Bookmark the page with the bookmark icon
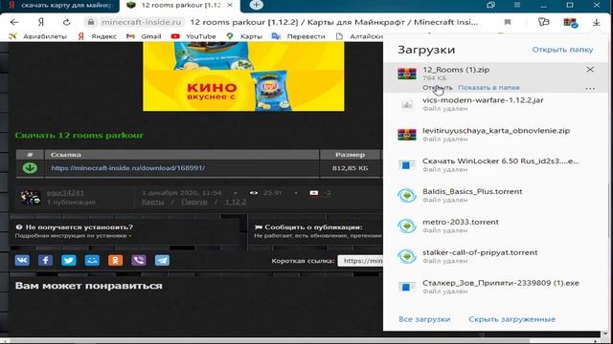613x344 pixels. (508, 22)
